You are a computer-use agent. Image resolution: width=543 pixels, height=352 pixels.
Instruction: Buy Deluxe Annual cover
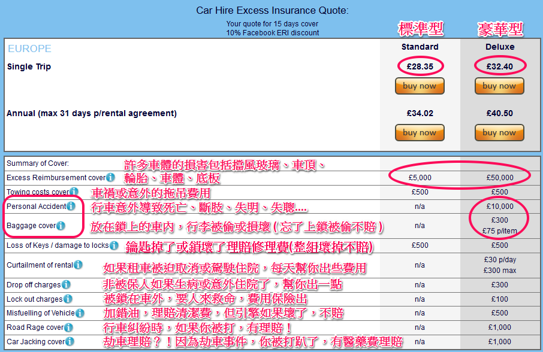499,133
